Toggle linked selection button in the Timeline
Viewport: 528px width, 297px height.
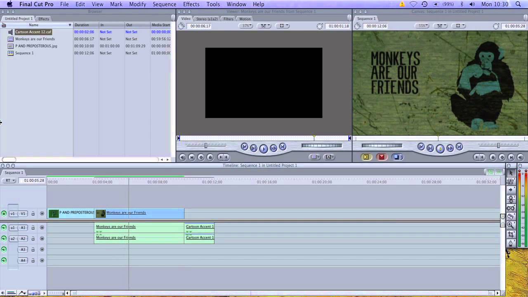(490, 172)
